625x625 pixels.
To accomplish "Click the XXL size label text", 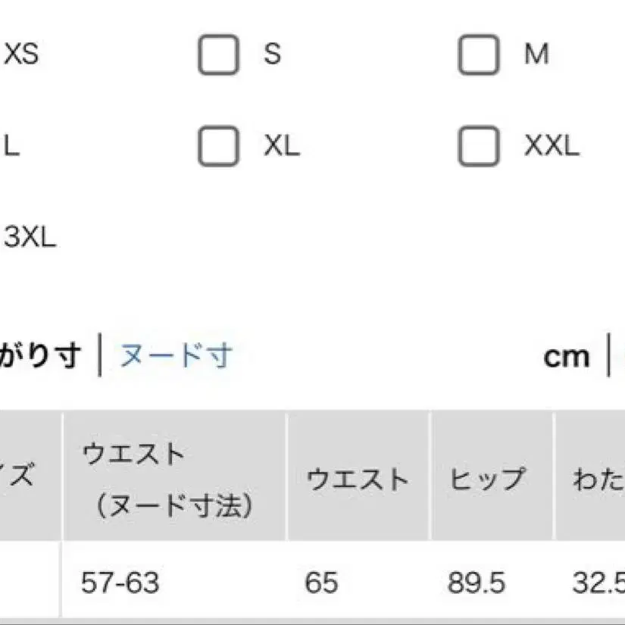I will [552, 145].
